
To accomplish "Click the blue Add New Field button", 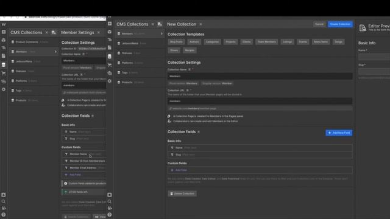I will pyautogui.click(x=339, y=133).
